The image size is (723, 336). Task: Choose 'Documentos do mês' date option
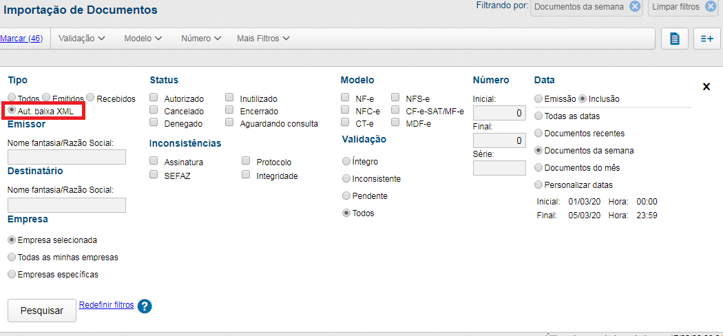click(538, 167)
